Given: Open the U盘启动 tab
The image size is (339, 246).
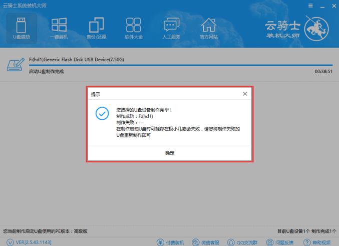Looking at the screenshot, I should [x=21, y=29].
